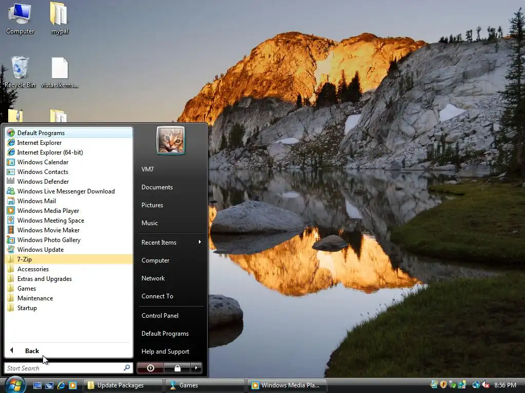Launch Internet Explorer from Quick Launch
Image resolution: width=525 pixels, height=393 pixels.
pos(61,385)
